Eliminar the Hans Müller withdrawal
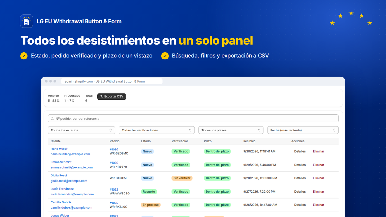 coord(318,151)
